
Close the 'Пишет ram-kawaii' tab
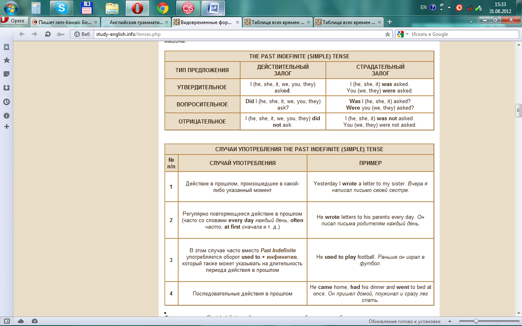[x=95, y=22]
